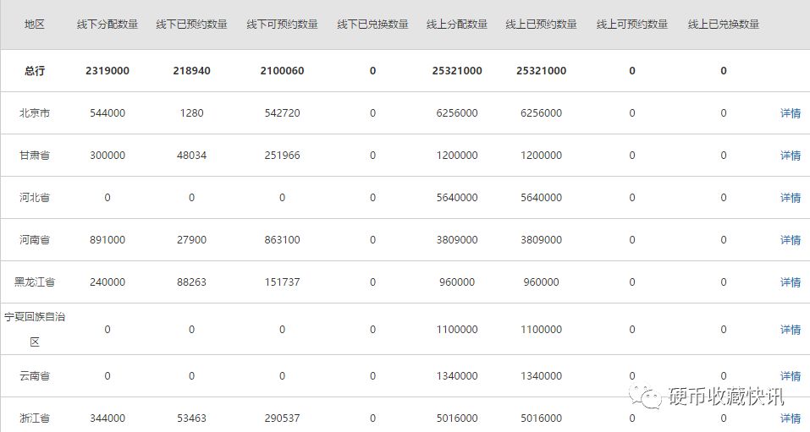Image resolution: width=810 pixels, height=432 pixels.
Task: Click 河南省 value 891000
Action: [x=107, y=240]
